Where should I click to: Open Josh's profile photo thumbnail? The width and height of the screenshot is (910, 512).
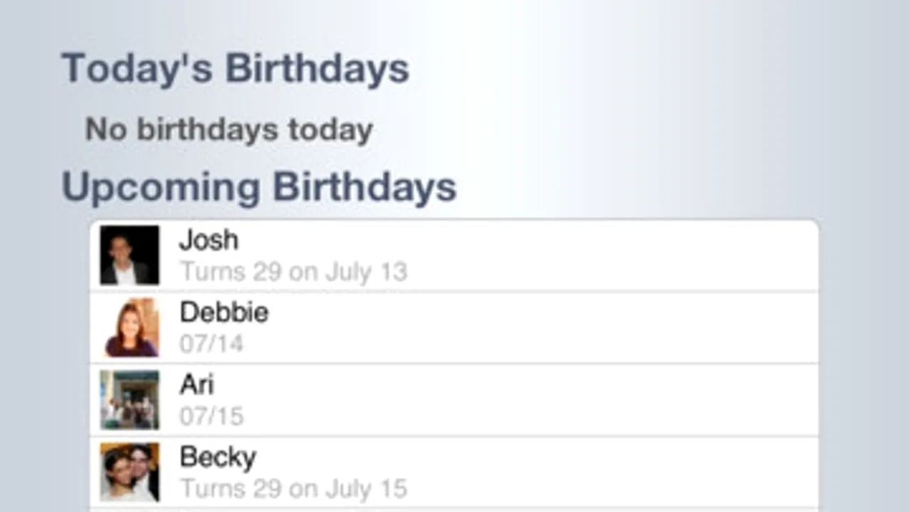(x=129, y=255)
